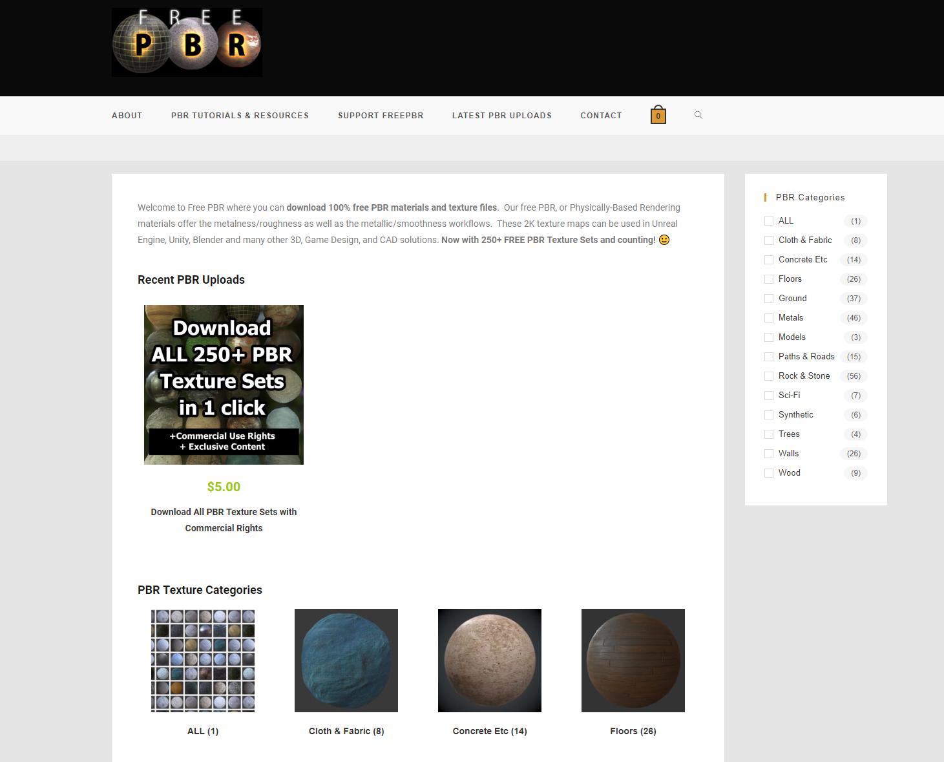Viewport: 944px width, 762px height.
Task: Check the ALL category checkbox
Action: coord(769,221)
